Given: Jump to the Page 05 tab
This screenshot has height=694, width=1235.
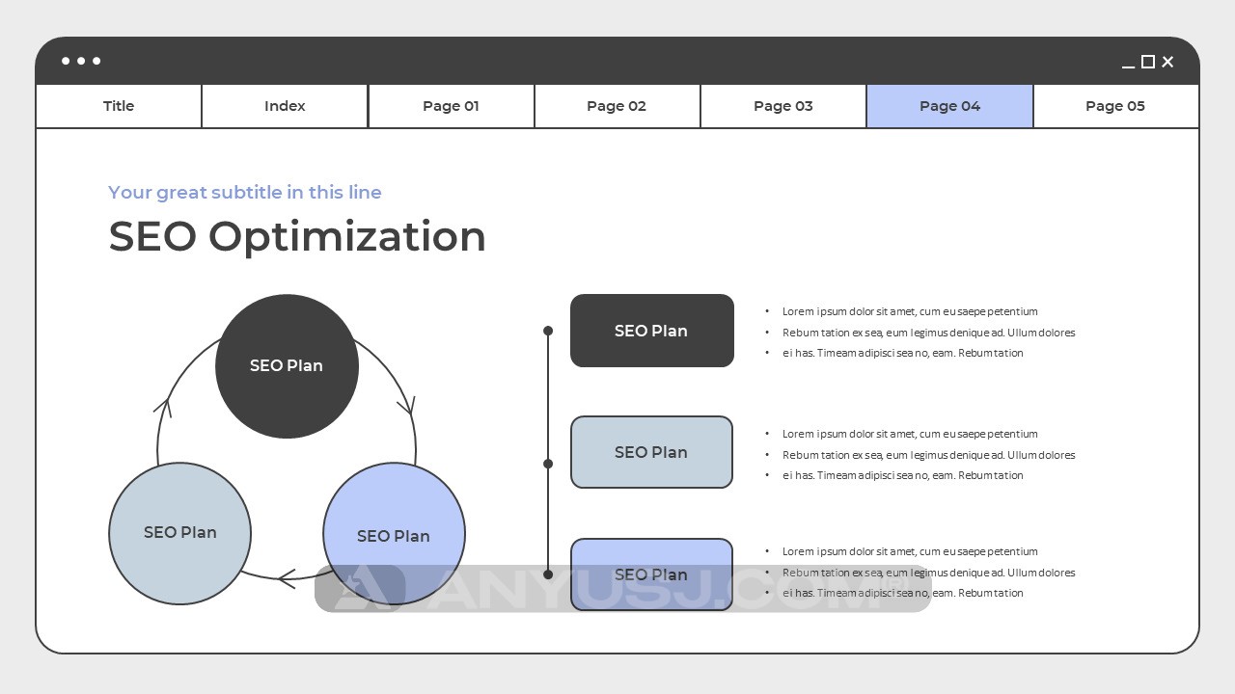Looking at the screenshot, I should tap(1115, 106).
